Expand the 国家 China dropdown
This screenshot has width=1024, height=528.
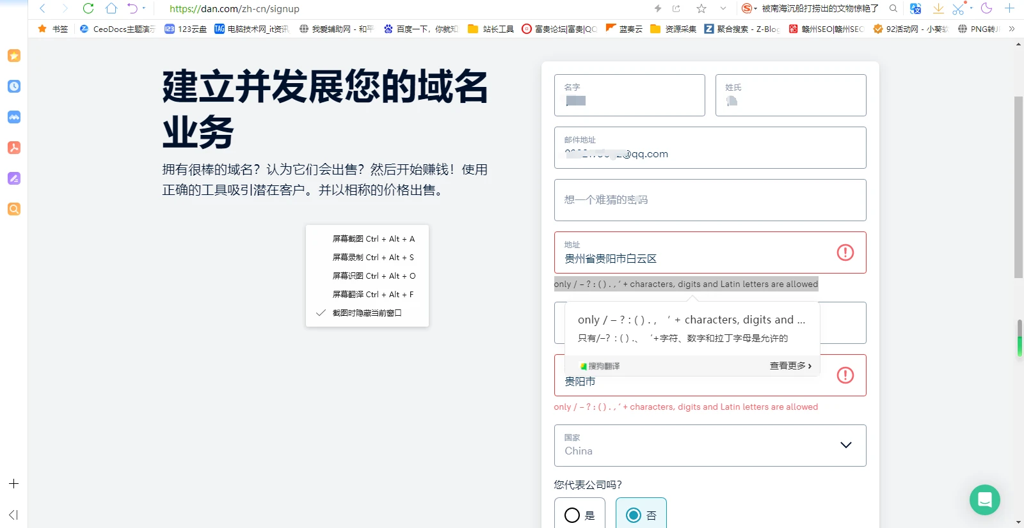pyautogui.click(x=845, y=445)
